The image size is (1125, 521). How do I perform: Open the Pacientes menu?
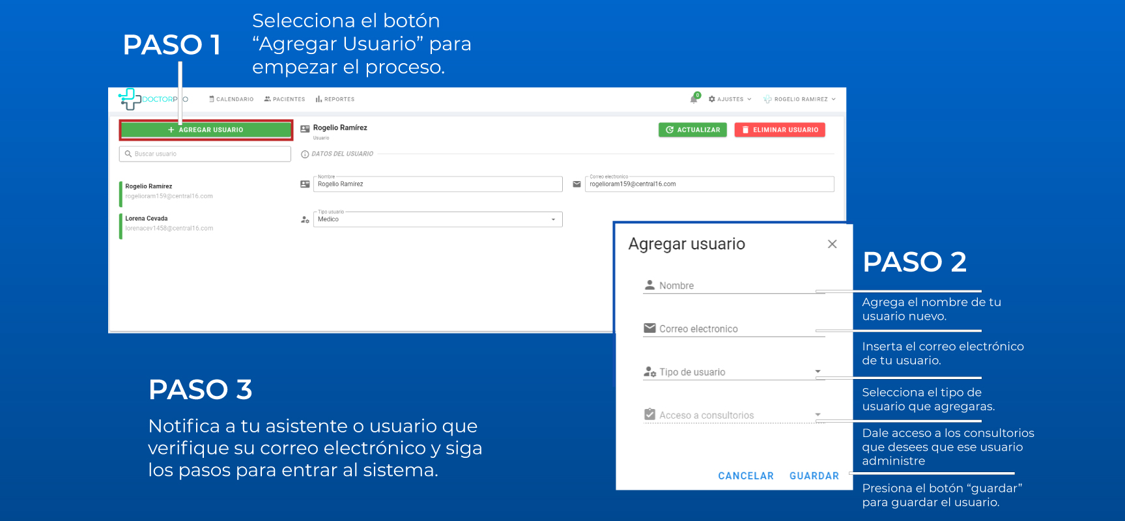pos(285,100)
